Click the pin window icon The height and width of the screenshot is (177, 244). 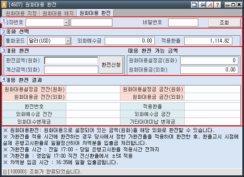point(202,5)
